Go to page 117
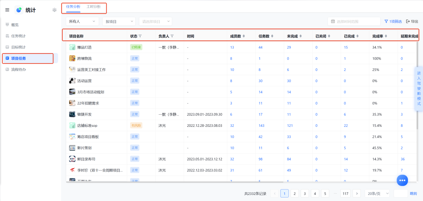Screen dimensions: 423x201 346,194
